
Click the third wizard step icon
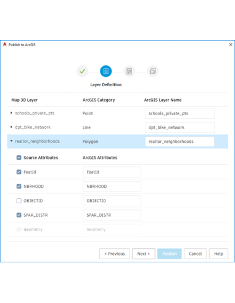click(129, 71)
